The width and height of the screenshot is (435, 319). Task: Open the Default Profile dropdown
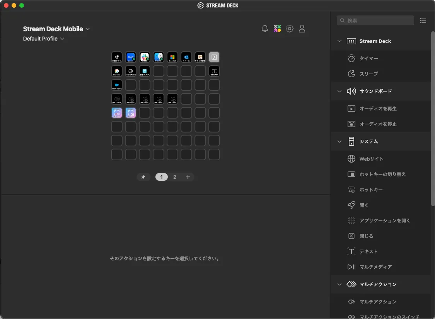click(x=44, y=39)
